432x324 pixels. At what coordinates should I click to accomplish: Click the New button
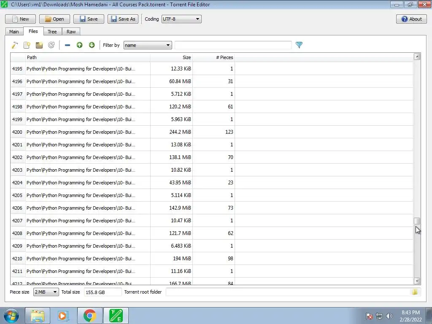click(x=20, y=19)
